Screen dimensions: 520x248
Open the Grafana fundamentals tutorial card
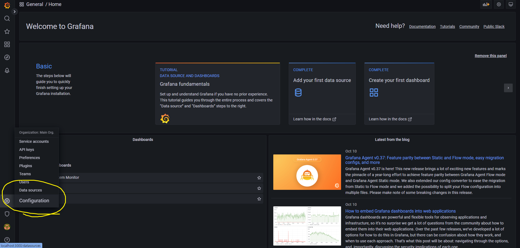[218, 94]
